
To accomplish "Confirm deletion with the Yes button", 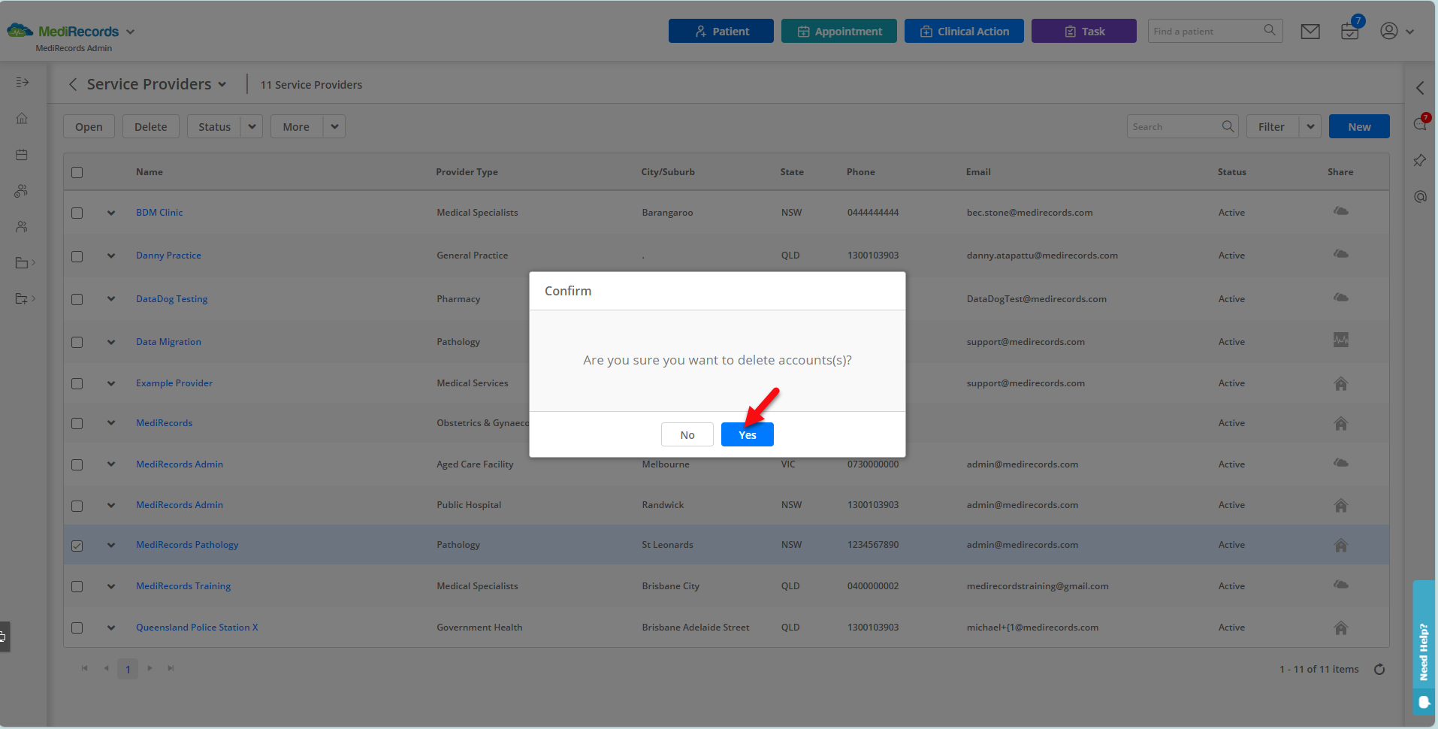I will point(747,434).
